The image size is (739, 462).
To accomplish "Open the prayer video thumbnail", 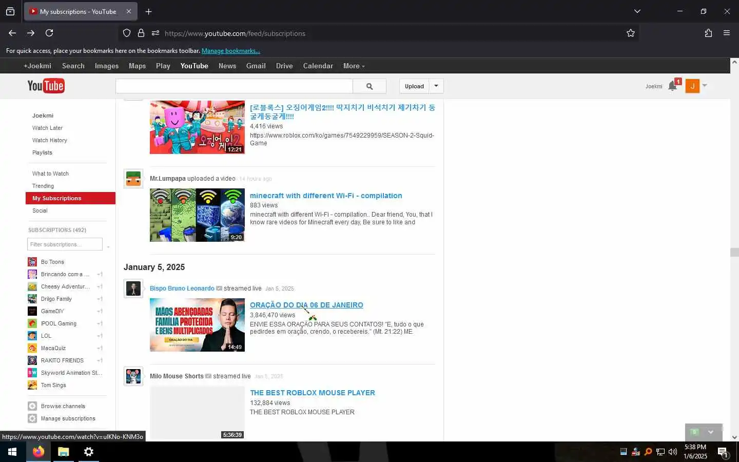I will (x=197, y=325).
